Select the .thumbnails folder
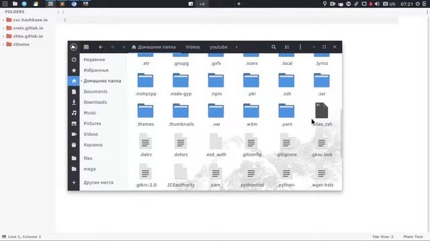 [x=181, y=115]
